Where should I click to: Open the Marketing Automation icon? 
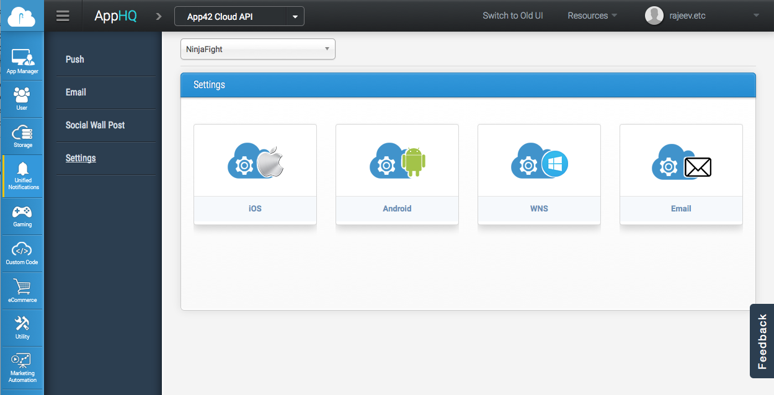click(x=22, y=366)
